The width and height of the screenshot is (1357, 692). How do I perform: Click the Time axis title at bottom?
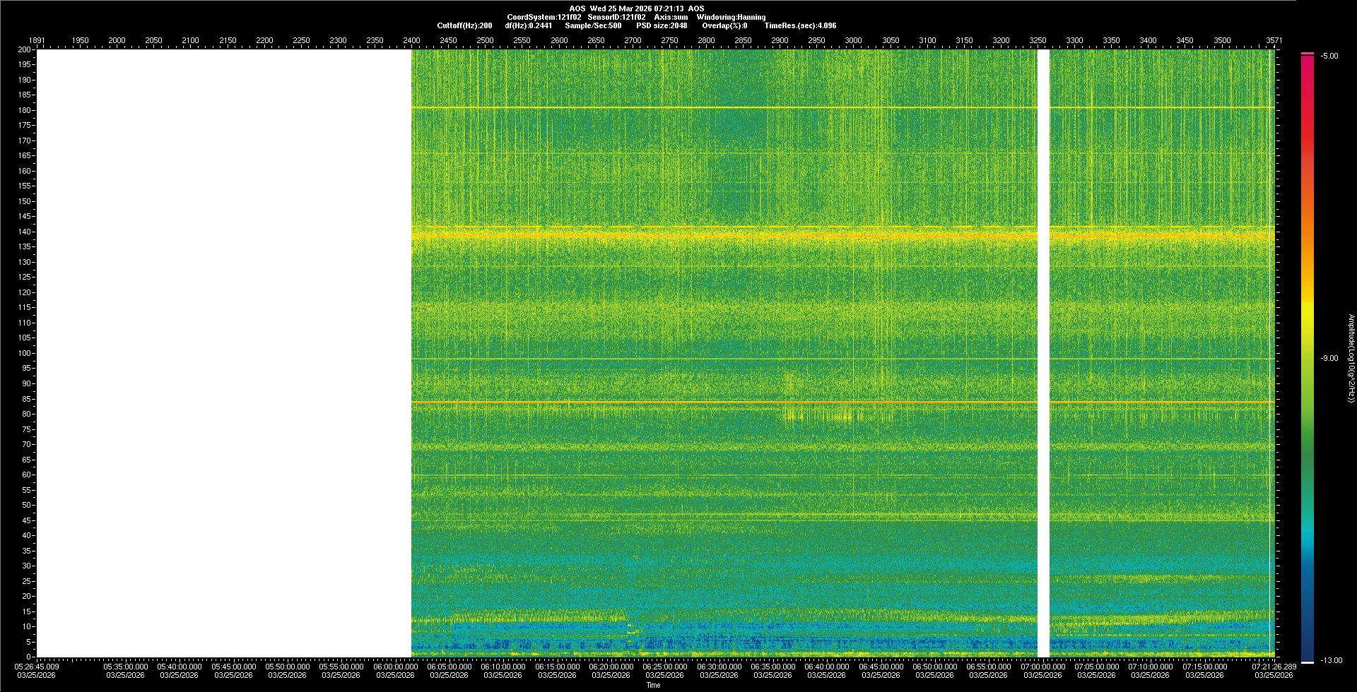point(653,685)
